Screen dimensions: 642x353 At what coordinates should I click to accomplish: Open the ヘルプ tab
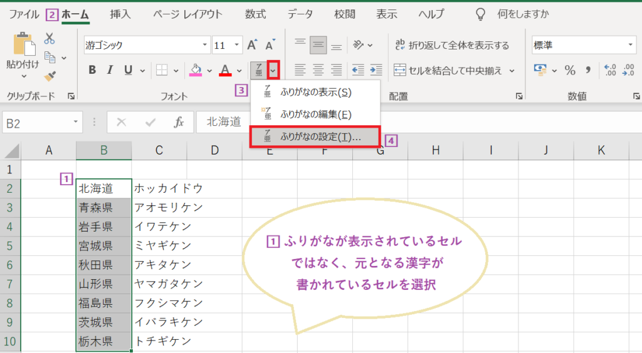[431, 14]
